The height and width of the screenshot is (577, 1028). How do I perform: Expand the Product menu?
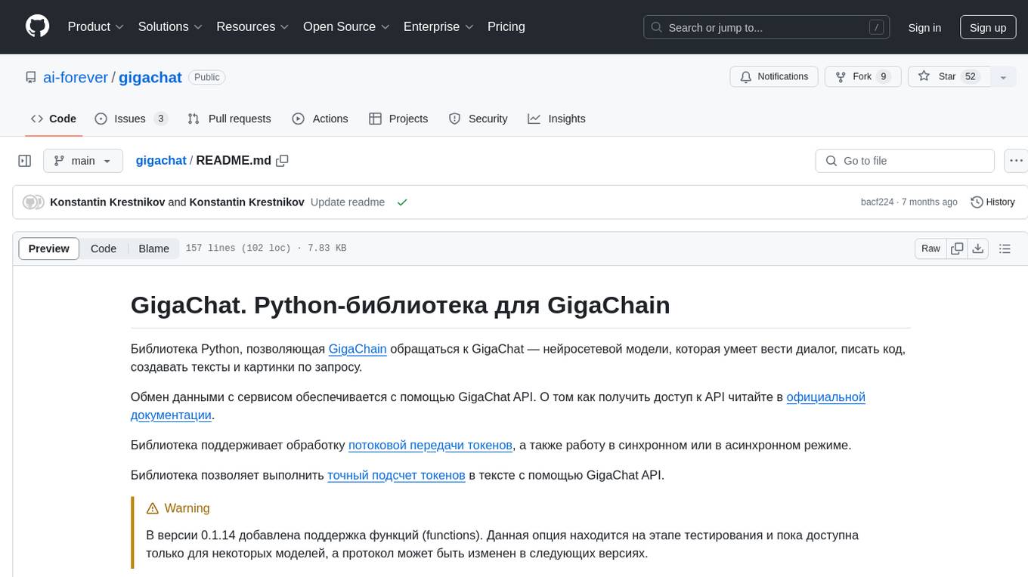tap(96, 26)
